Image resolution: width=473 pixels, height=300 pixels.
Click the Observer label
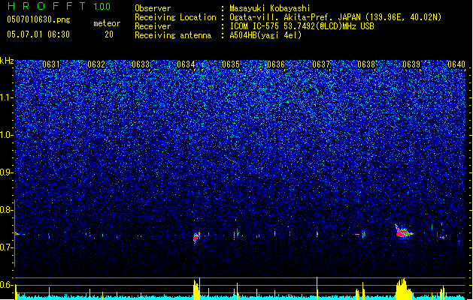coord(153,8)
